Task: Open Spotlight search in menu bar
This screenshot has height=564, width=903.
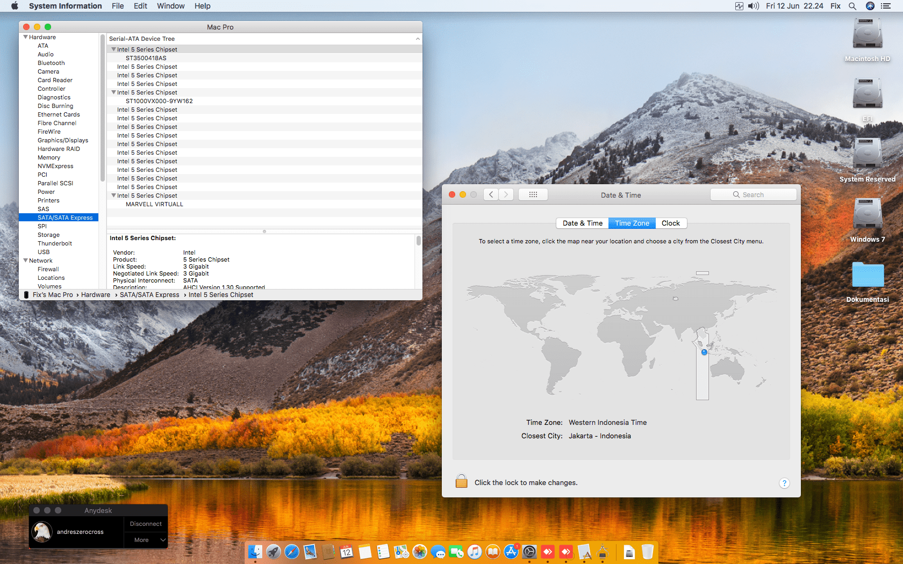Action: 852,6
